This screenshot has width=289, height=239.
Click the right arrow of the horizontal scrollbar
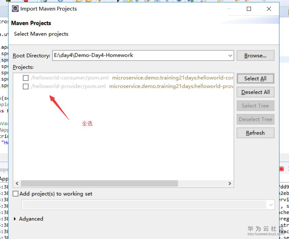(x=230, y=183)
